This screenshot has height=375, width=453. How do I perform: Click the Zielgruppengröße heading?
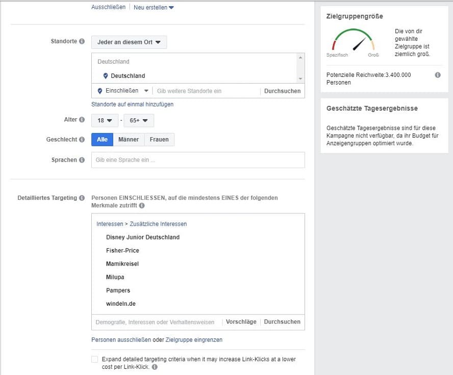[355, 16]
